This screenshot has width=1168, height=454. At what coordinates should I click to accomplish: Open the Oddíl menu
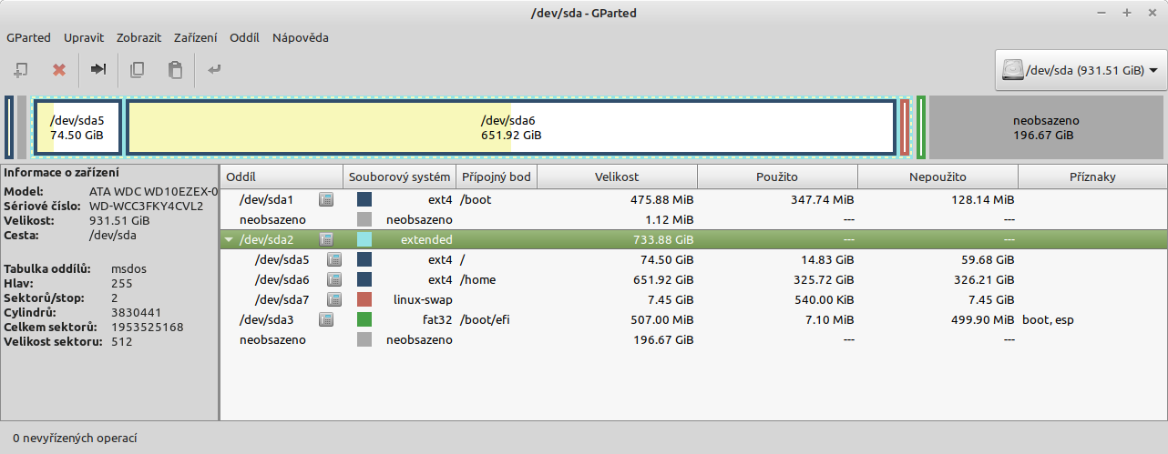pos(245,38)
